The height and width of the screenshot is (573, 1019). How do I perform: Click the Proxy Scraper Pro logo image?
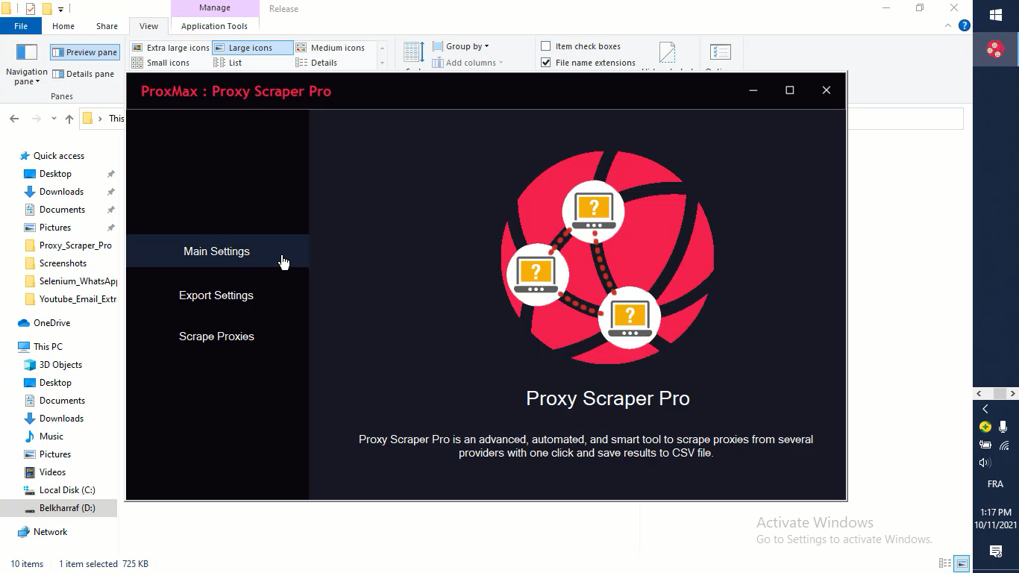(607, 257)
